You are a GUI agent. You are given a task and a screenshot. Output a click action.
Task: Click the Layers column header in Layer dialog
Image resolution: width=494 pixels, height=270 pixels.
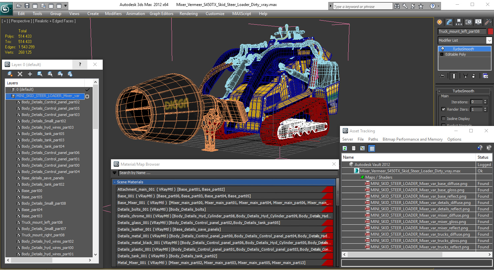point(45,83)
